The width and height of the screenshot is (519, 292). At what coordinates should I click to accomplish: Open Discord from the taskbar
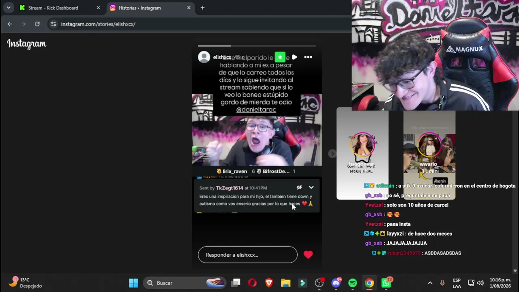pyautogui.click(x=336, y=283)
